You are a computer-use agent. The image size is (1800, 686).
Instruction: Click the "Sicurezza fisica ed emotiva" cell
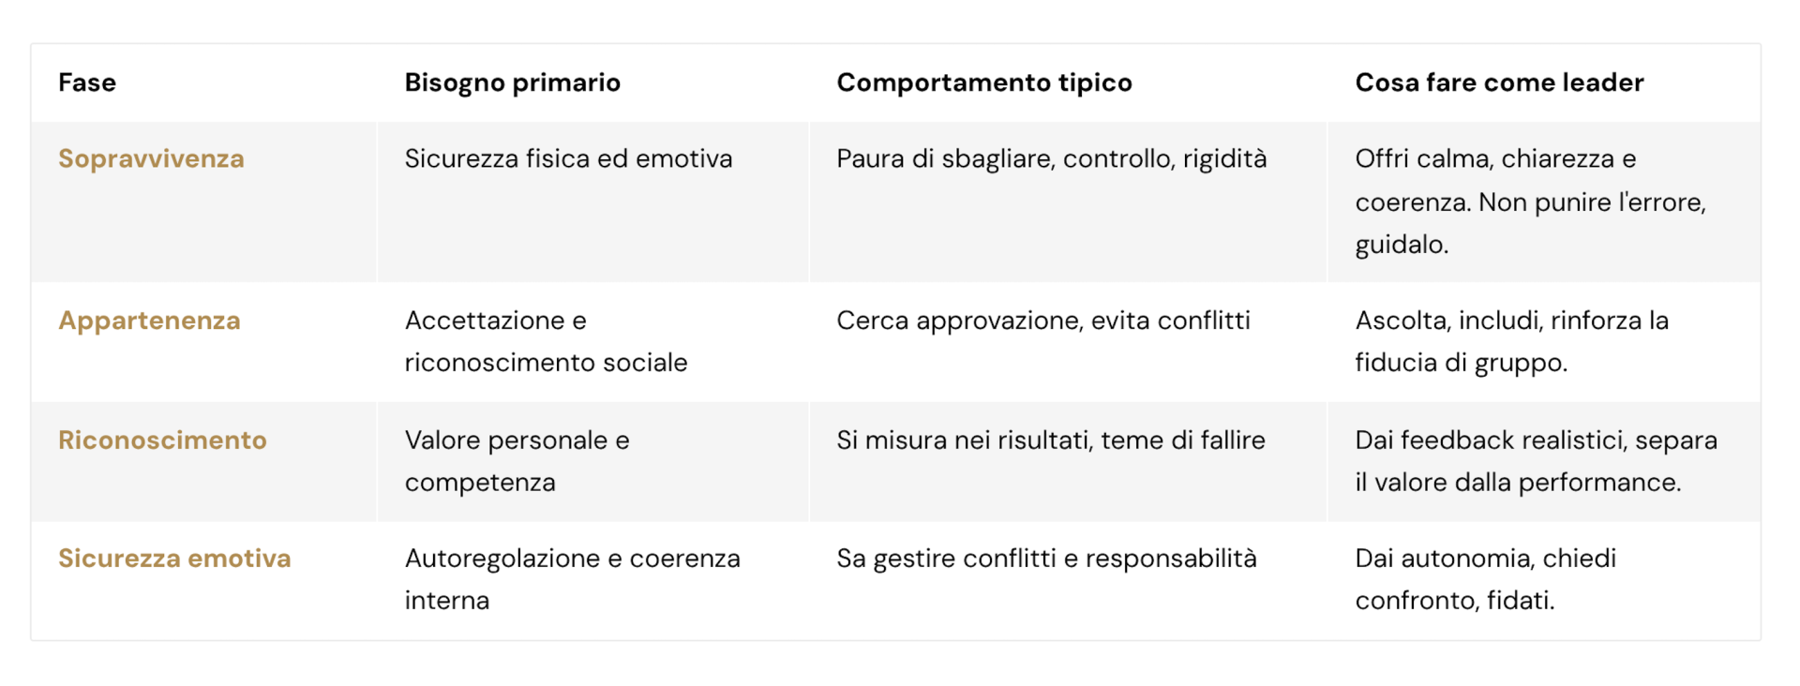tap(568, 158)
